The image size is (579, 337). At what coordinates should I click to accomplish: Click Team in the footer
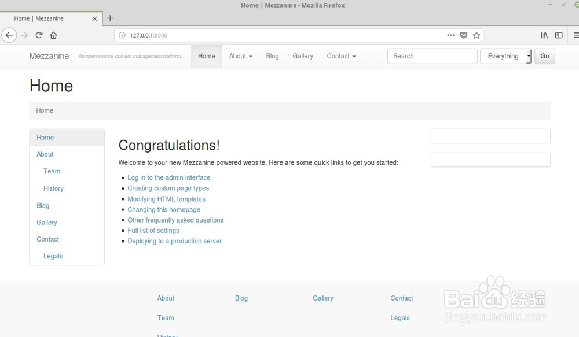click(x=166, y=318)
